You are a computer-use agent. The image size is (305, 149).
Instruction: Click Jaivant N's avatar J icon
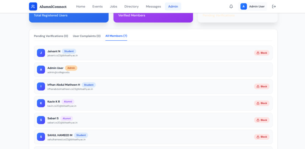(41, 53)
